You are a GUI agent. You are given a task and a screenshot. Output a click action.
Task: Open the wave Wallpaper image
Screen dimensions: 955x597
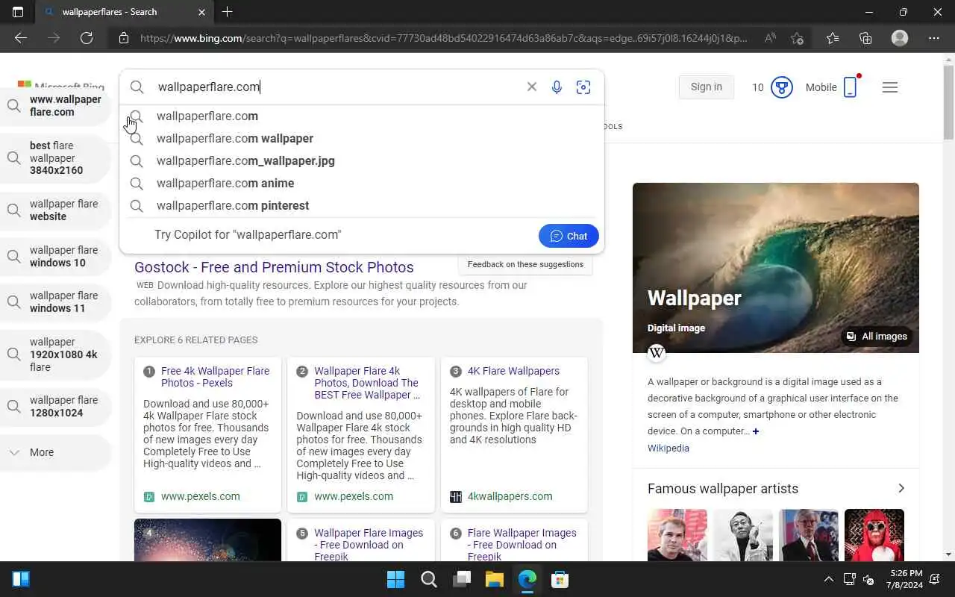click(x=776, y=268)
